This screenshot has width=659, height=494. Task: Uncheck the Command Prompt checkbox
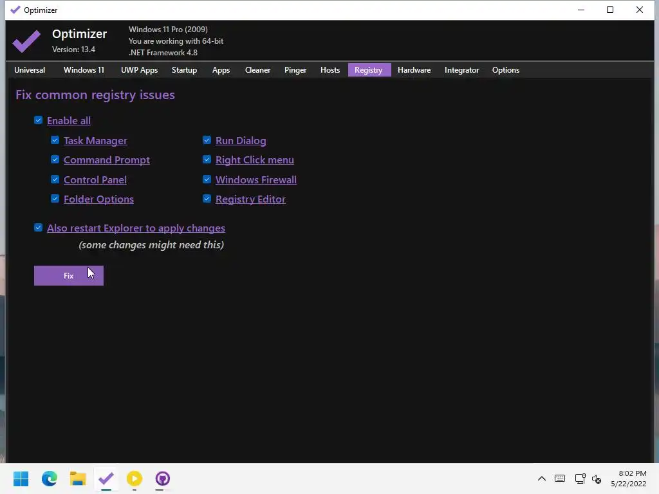coord(55,160)
